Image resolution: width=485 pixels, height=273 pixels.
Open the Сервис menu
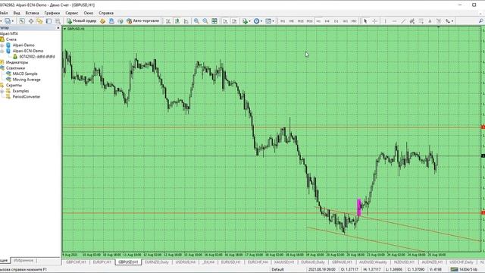click(72, 13)
